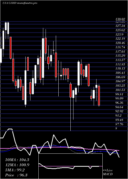Click the 106.69 price level label
Screen dimensions: 128x179
click(120, 77)
